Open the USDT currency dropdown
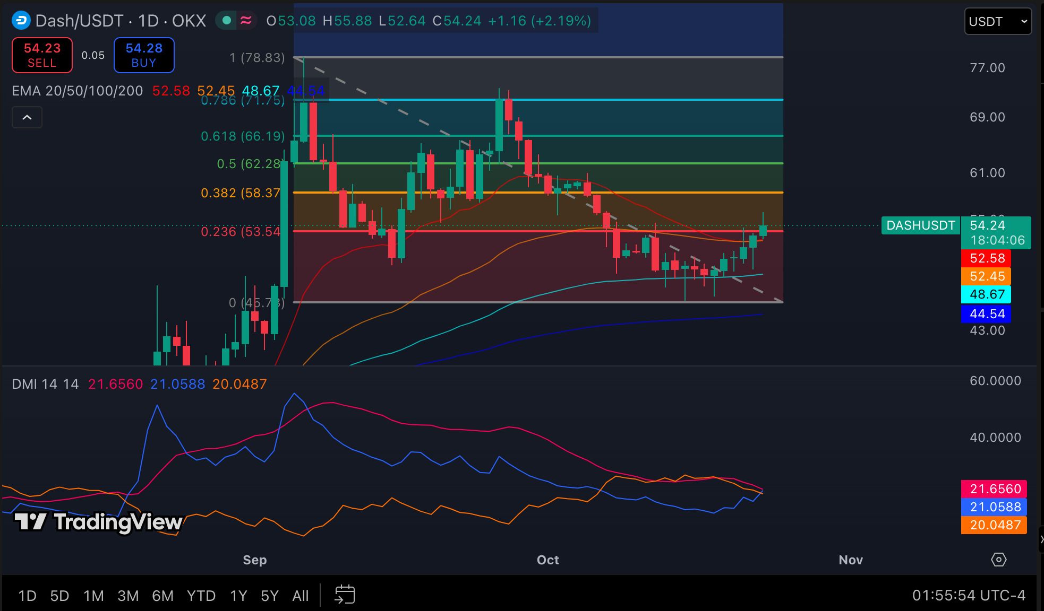This screenshot has width=1044, height=611. [x=998, y=21]
